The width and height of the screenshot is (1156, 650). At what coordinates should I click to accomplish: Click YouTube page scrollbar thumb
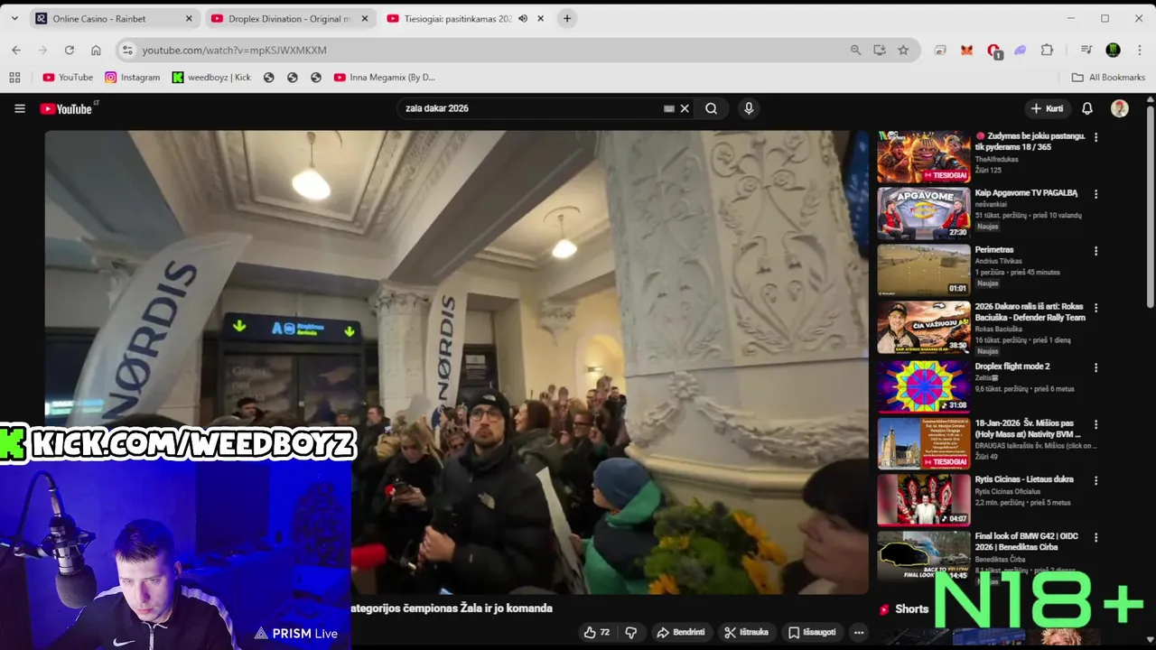pos(1150,208)
